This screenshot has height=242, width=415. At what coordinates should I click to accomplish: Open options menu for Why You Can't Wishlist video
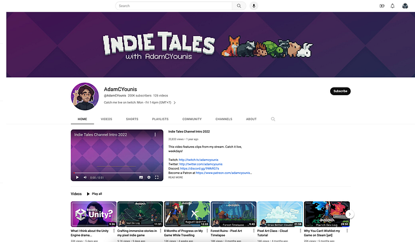347,231
